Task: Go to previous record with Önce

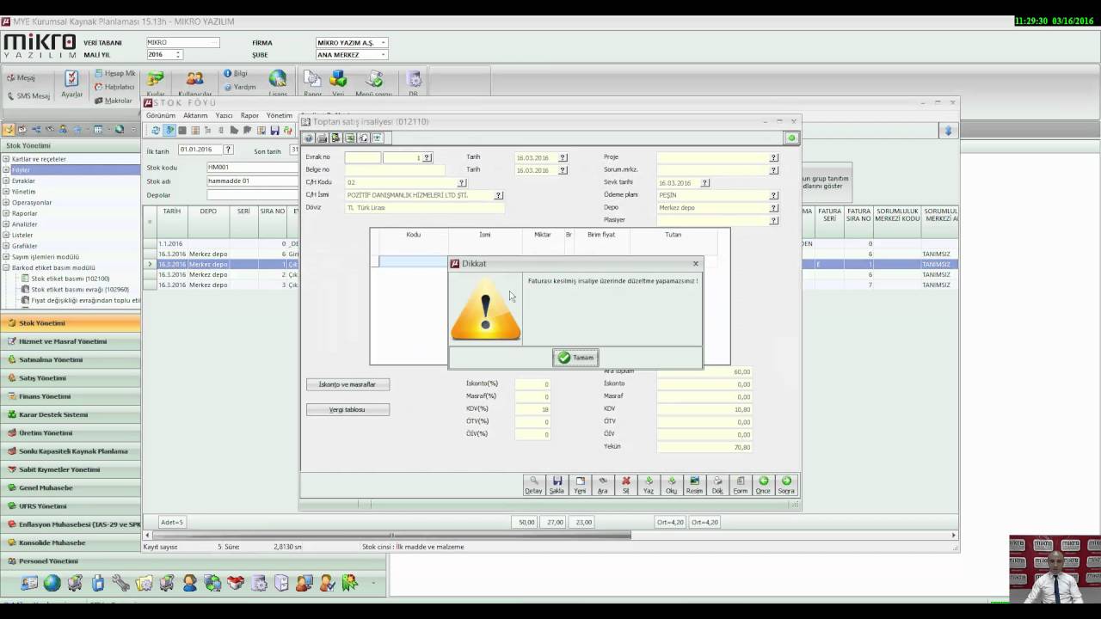Action: 763,485
